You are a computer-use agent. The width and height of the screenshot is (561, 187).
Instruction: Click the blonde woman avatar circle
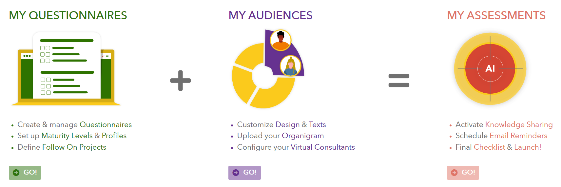click(291, 65)
